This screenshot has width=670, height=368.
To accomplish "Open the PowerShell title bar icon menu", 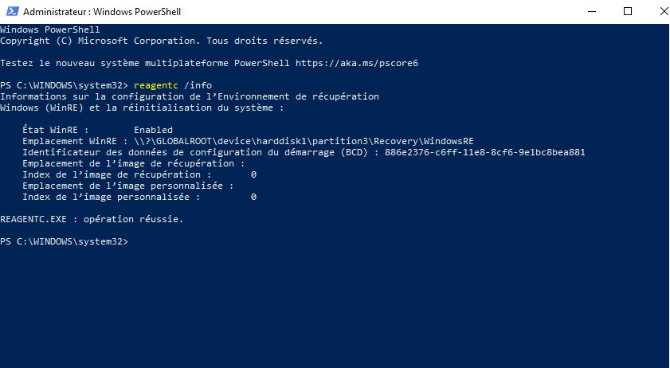I will click(10, 13).
